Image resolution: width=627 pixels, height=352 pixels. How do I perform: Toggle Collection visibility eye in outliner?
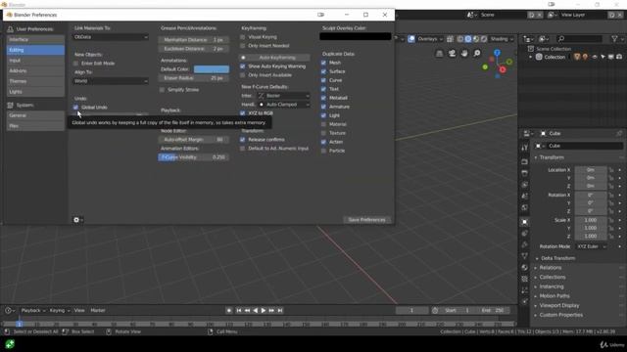595,57
